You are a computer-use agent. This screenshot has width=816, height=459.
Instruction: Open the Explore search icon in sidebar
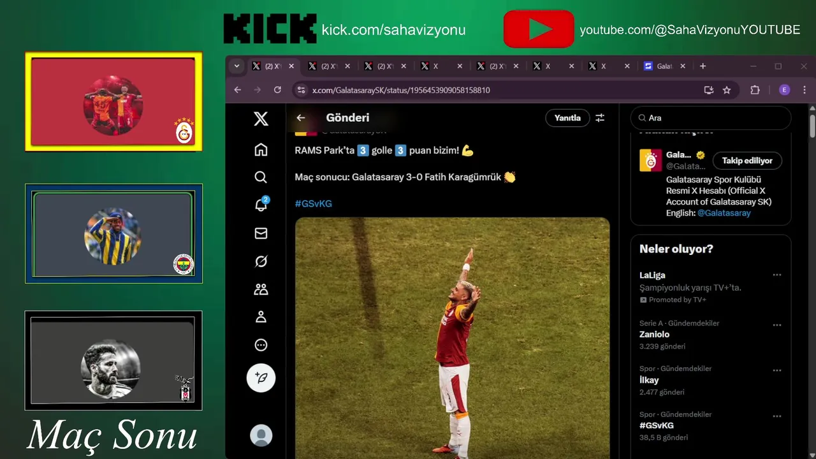[x=261, y=177]
